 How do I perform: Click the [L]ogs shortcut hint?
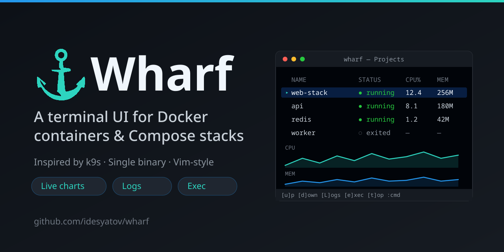(x=331, y=195)
